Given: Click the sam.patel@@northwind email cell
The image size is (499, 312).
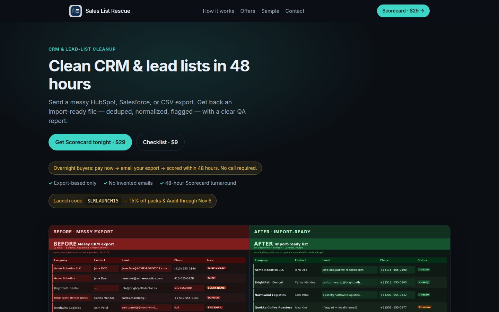Looking at the screenshot, I should (146, 307).
